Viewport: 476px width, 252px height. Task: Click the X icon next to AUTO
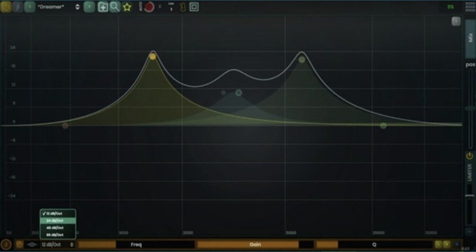[160, 6]
